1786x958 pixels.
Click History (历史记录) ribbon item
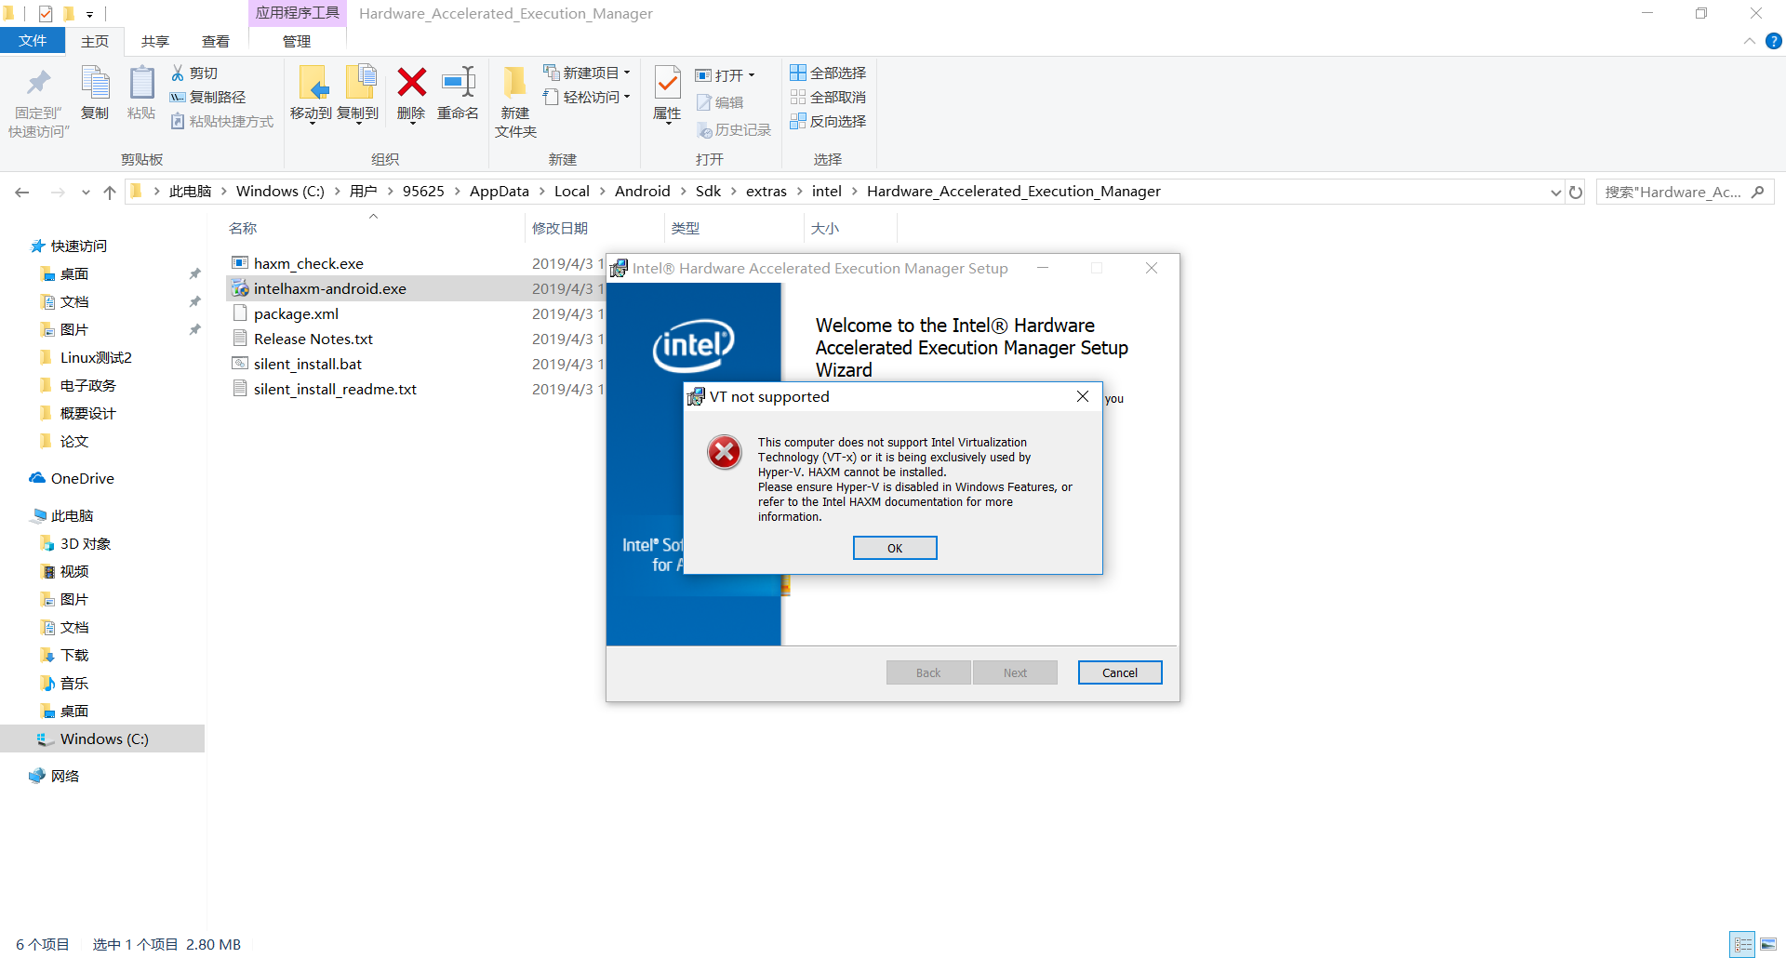pyautogui.click(x=734, y=129)
